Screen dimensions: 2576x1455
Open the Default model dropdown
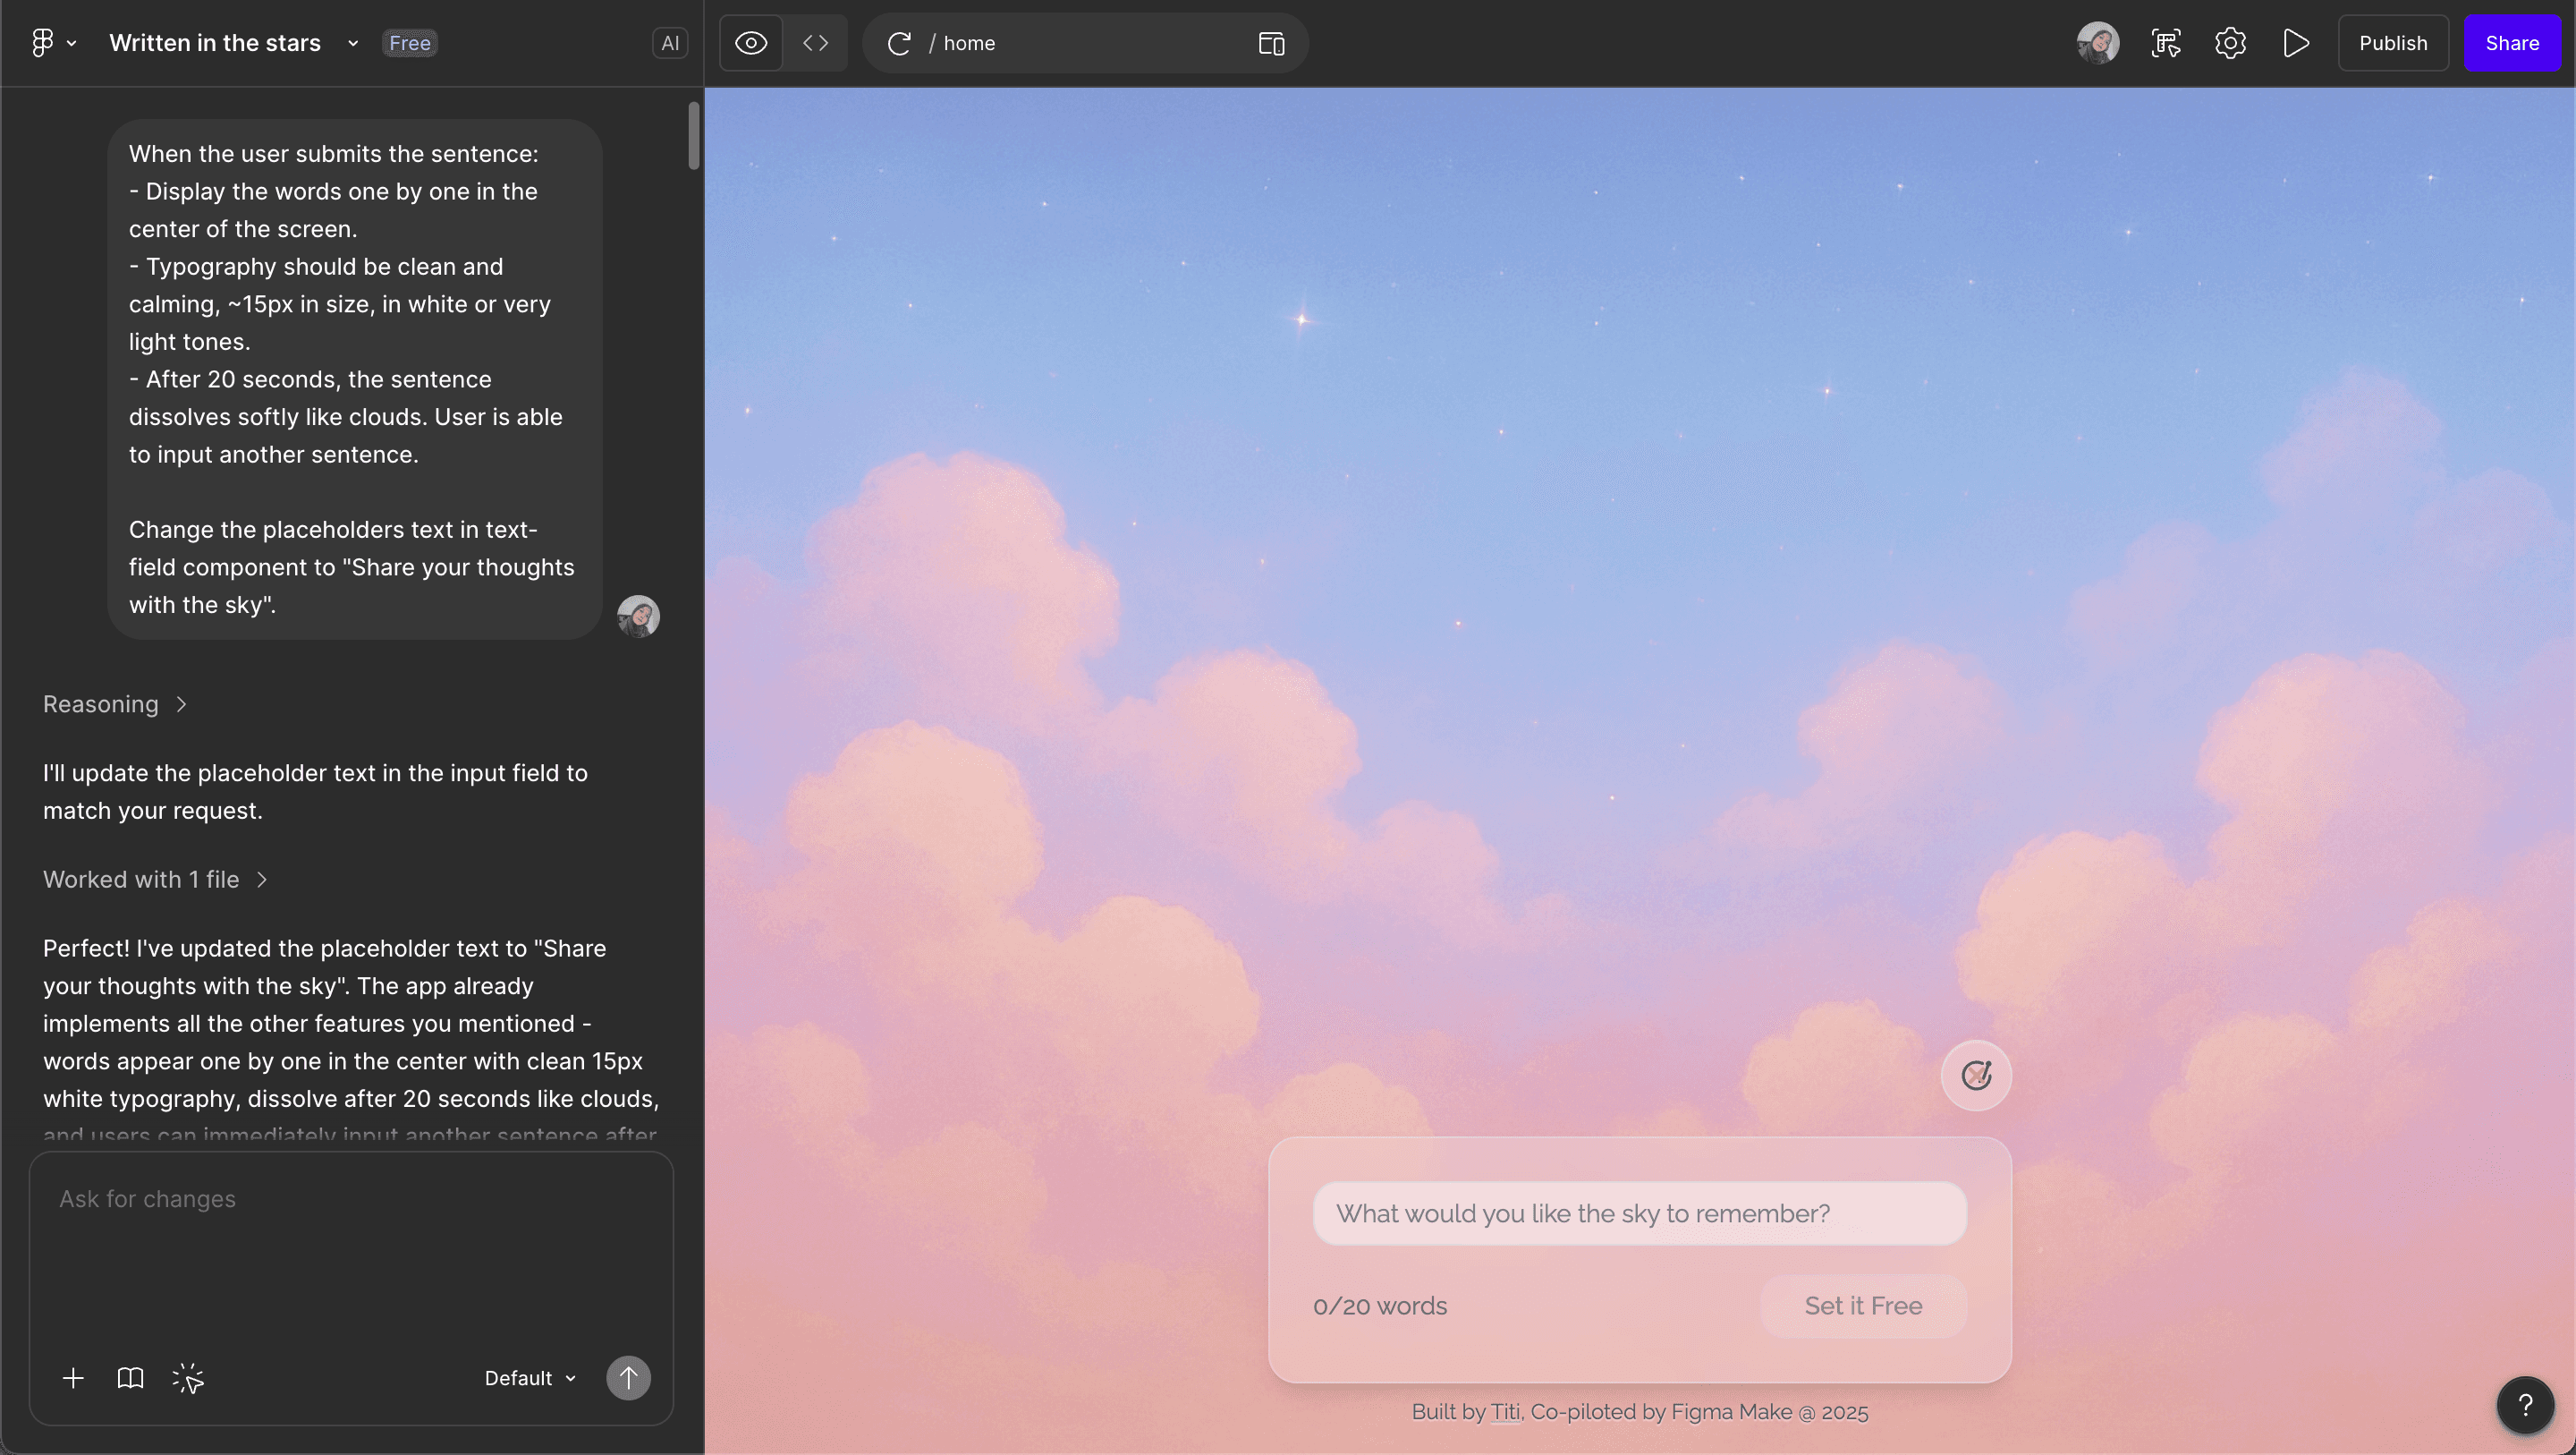(x=530, y=1378)
